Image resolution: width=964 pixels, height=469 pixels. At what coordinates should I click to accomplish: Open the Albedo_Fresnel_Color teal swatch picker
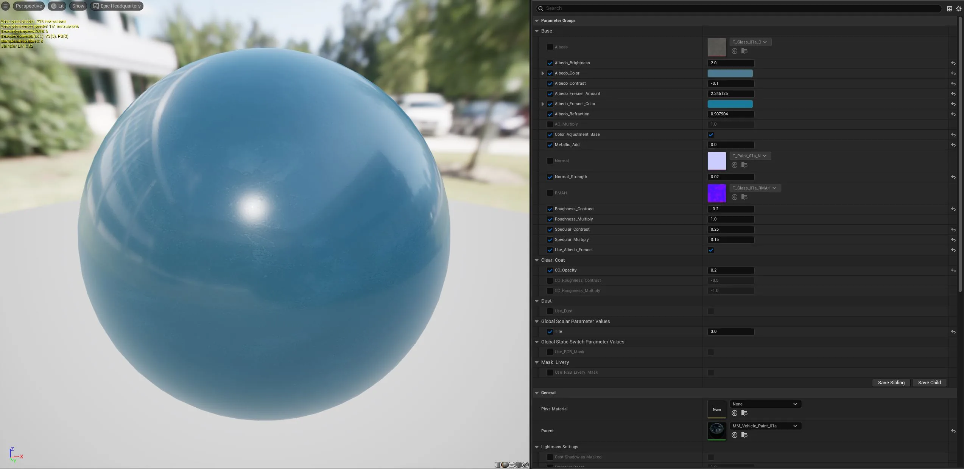pos(730,104)
